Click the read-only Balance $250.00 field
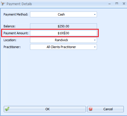 tap(63, 26)
